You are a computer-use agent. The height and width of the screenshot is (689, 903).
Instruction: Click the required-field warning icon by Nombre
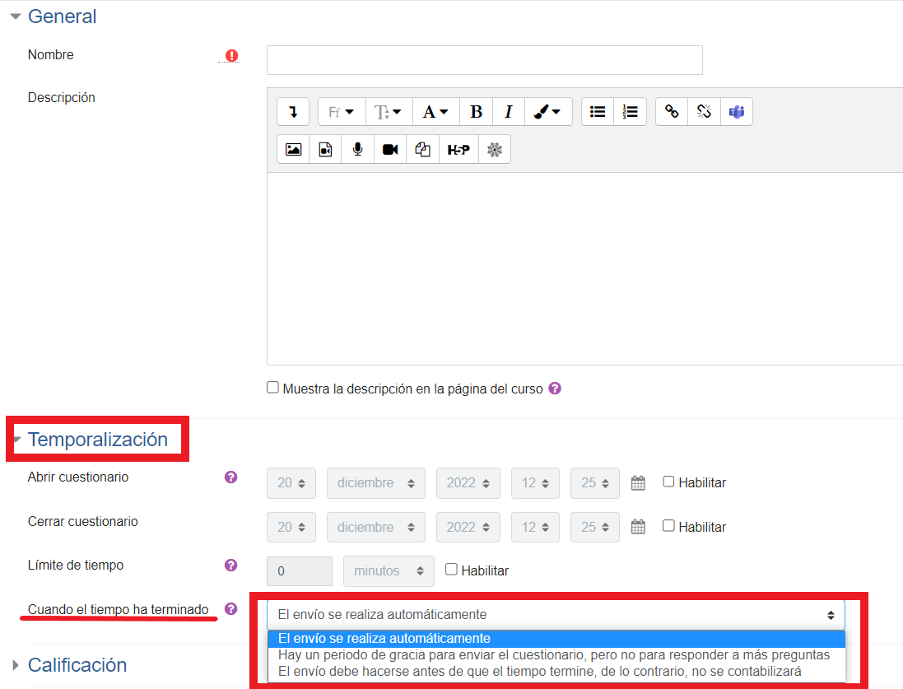(231, 55)
